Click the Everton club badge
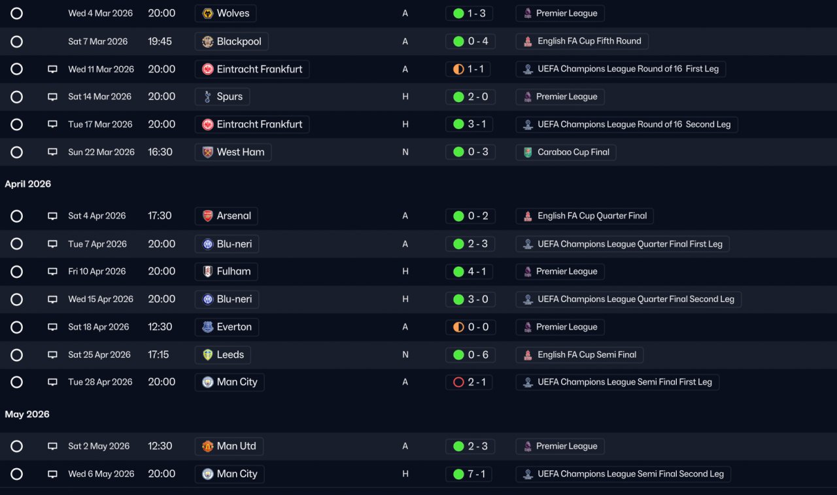The image size is (837, 495). 207,327
